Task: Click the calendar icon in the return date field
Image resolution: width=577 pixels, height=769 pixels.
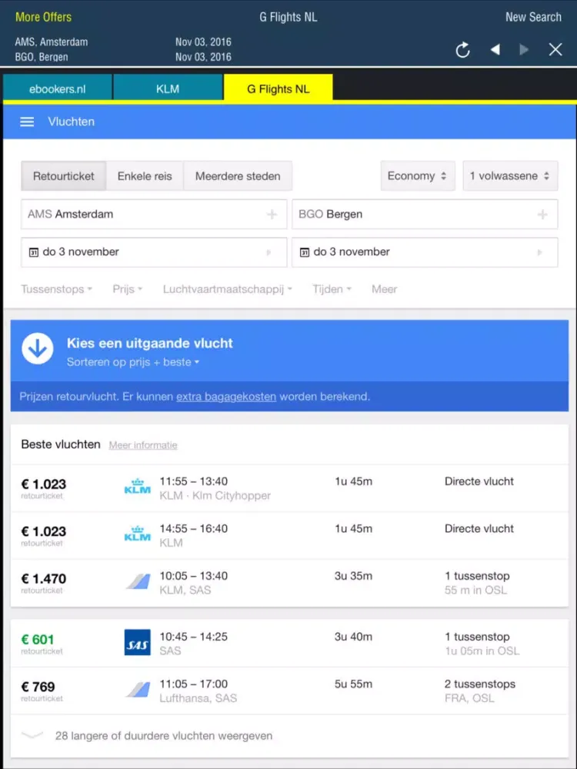Action: 304,252
